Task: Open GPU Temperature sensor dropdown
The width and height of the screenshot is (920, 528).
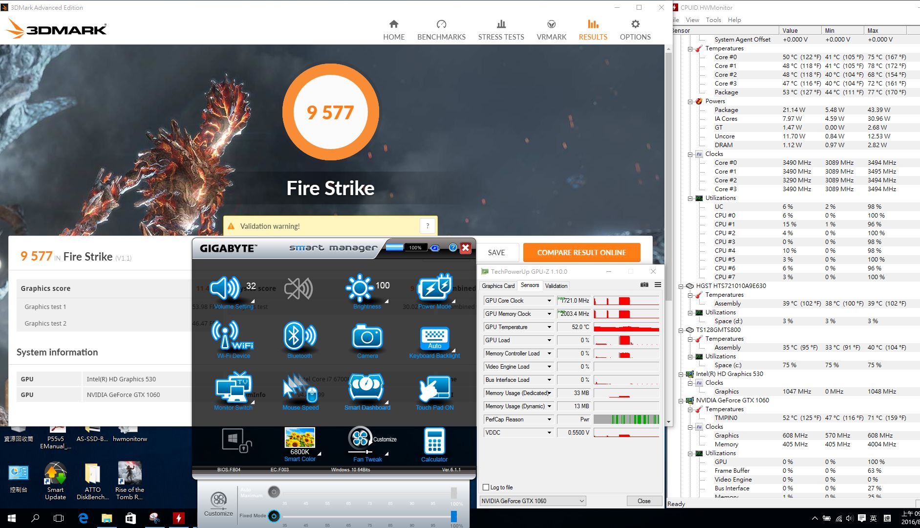Action: [x=549, y=327]
